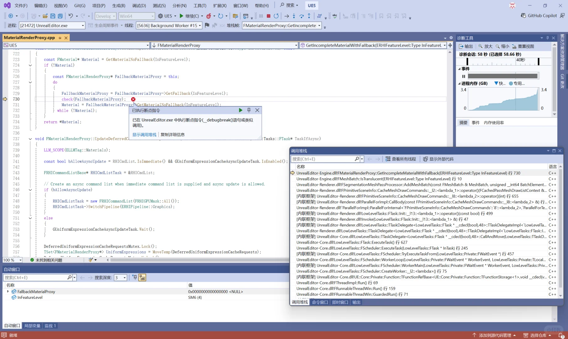Save the current file with the disk icon

[x=53, y=16]
